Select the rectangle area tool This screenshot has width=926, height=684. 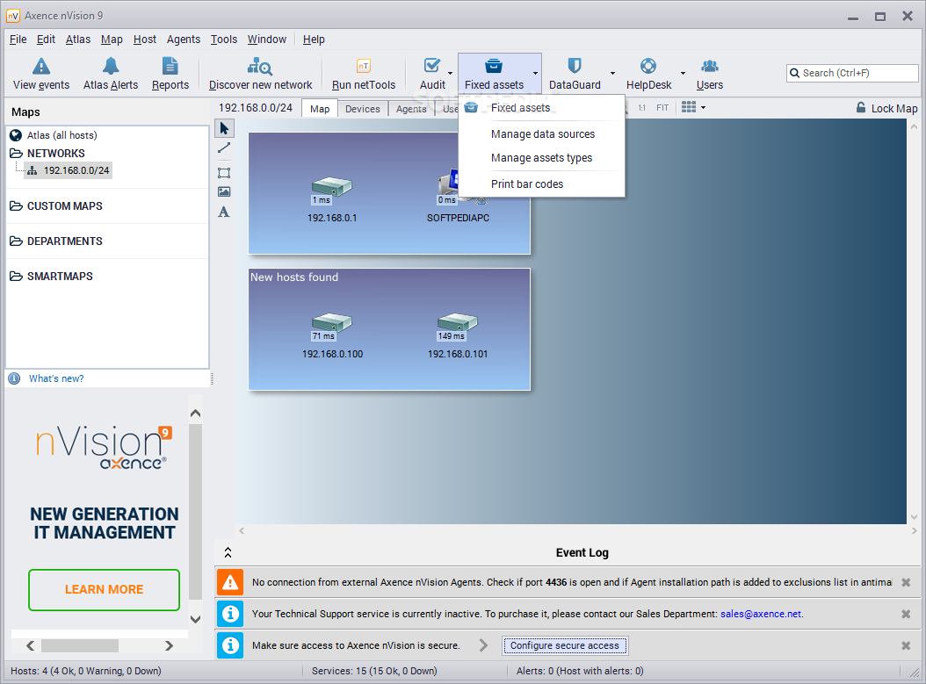pyautogui.click(x=224, y=173)
